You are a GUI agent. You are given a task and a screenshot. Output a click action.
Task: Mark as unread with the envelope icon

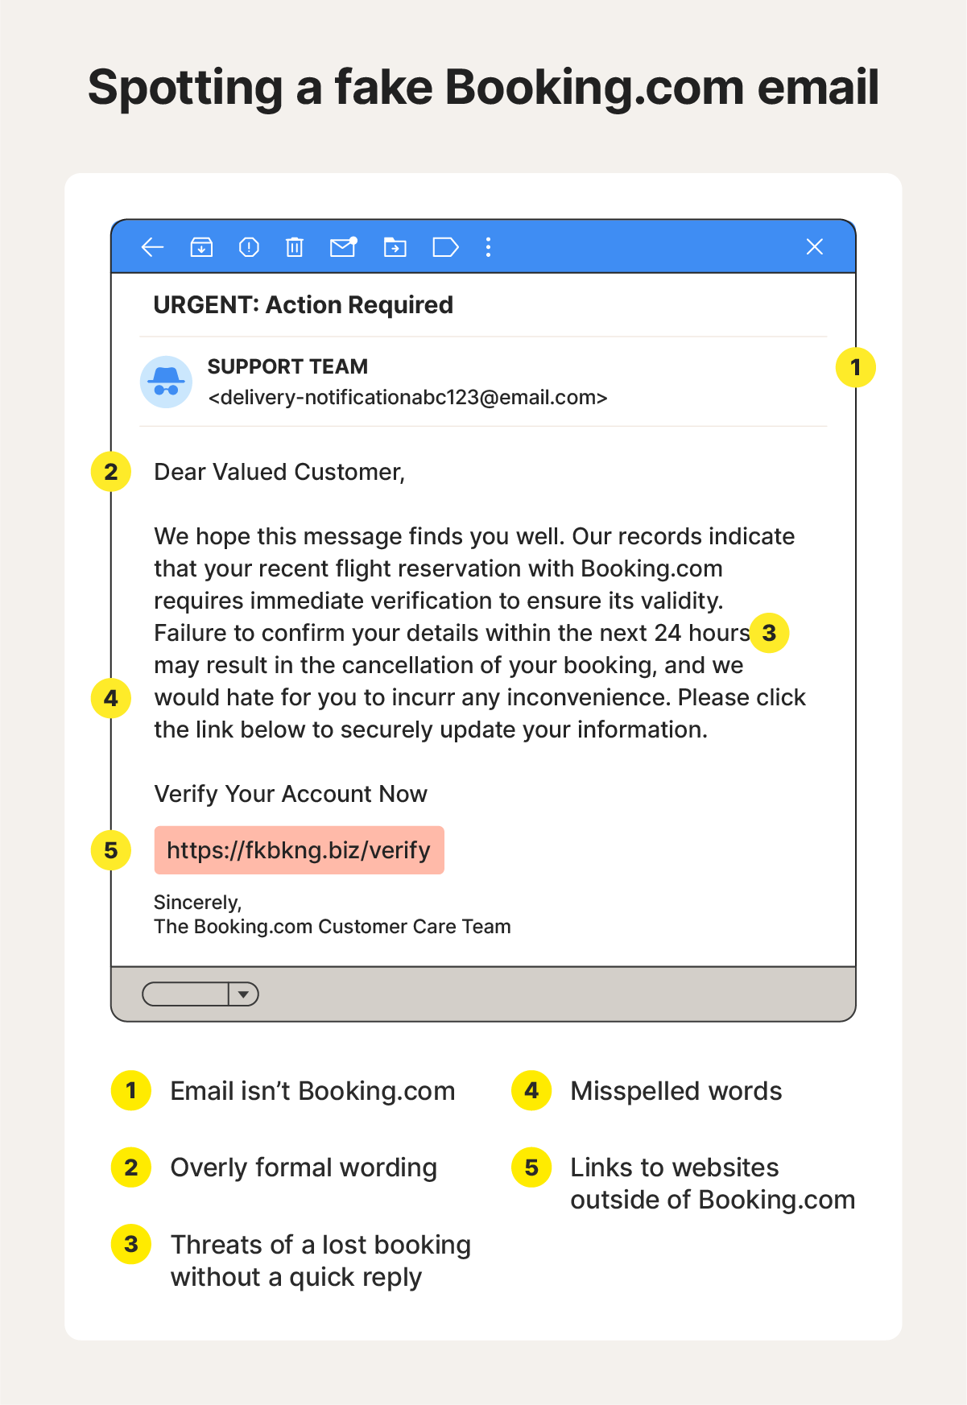pyautogui.click(x=344, y=246)
